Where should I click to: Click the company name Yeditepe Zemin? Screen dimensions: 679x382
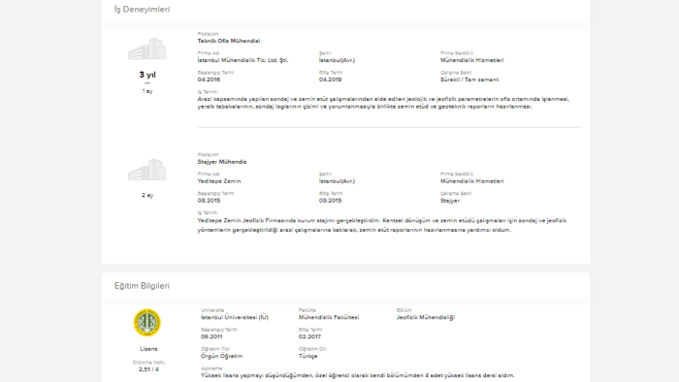pyautogui.click(x=219, y=181)
